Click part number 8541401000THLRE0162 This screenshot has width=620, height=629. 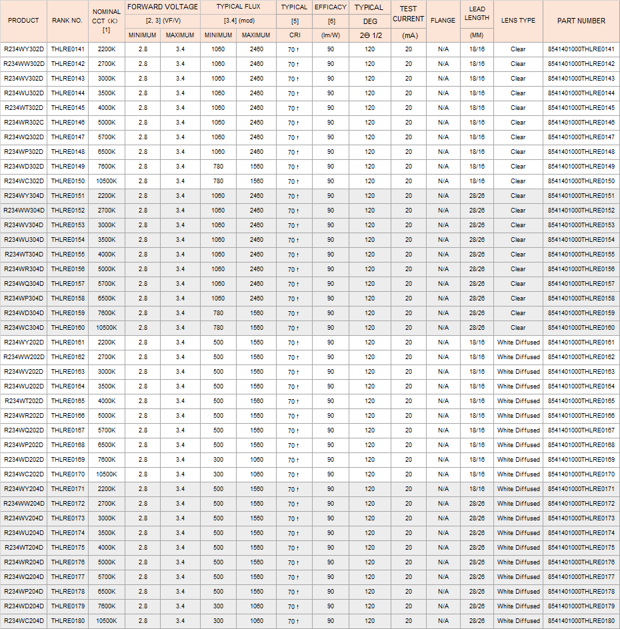tap(581, 356)
